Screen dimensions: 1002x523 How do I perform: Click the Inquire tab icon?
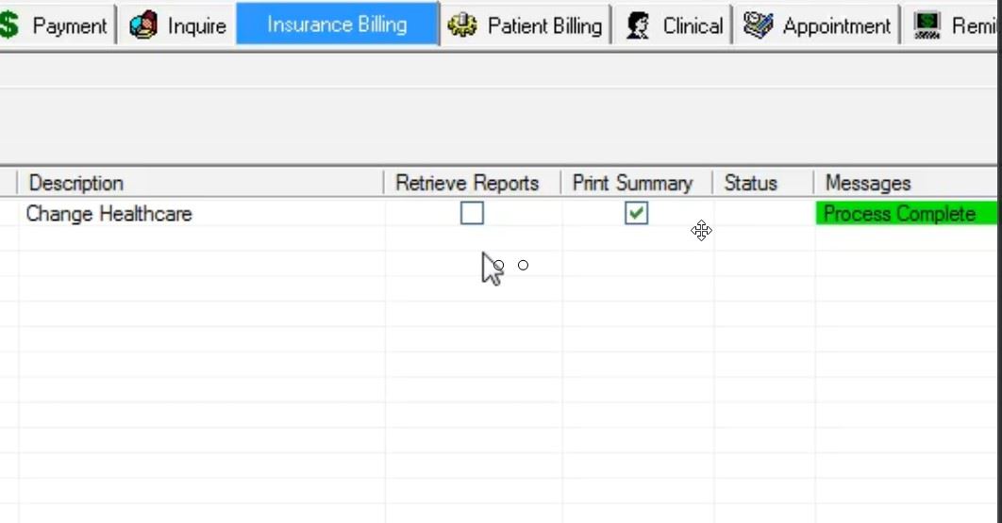[143, 25]
